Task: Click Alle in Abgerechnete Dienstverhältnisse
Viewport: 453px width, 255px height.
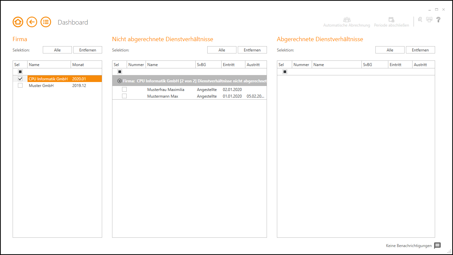Action: coord(390,50)
